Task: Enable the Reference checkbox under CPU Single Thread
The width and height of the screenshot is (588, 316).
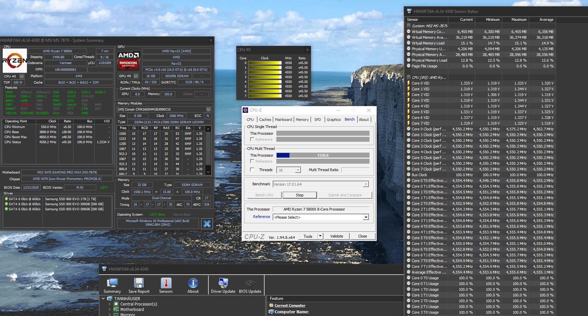Action: (x=252, y=139)
